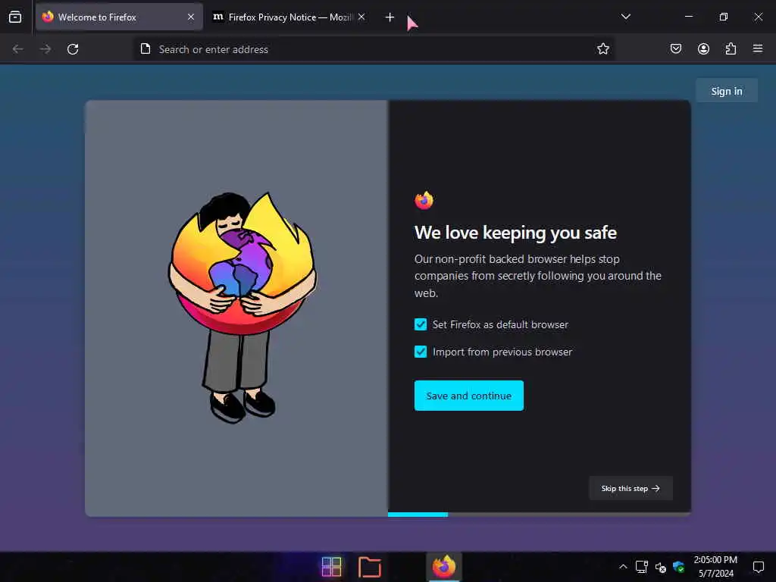The image size is (776, 582).
Task: Click the page icon in address bar
Action: click(145, 49)
